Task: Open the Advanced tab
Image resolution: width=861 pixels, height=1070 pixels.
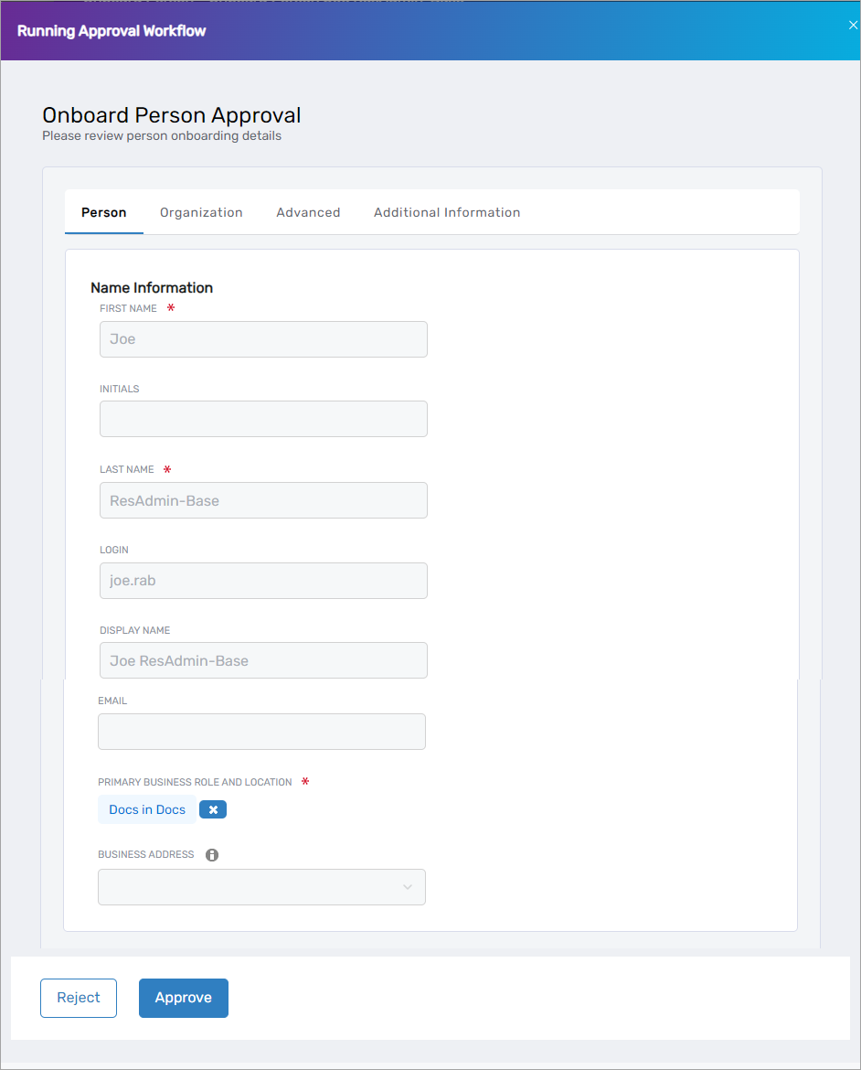Action: click(x=308, y=212)
